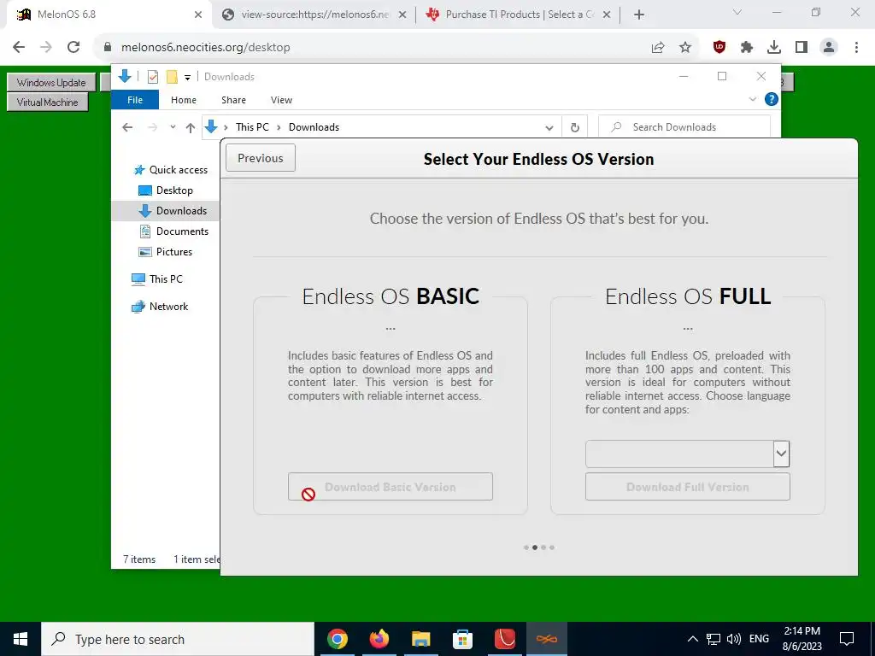Click the share page icon in address bar
The height and width of the screenshot is (656, 875).
658,48
